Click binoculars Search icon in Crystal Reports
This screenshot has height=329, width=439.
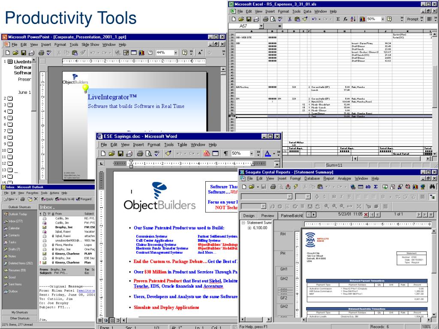pyautogui.click(x=432, y=187)
